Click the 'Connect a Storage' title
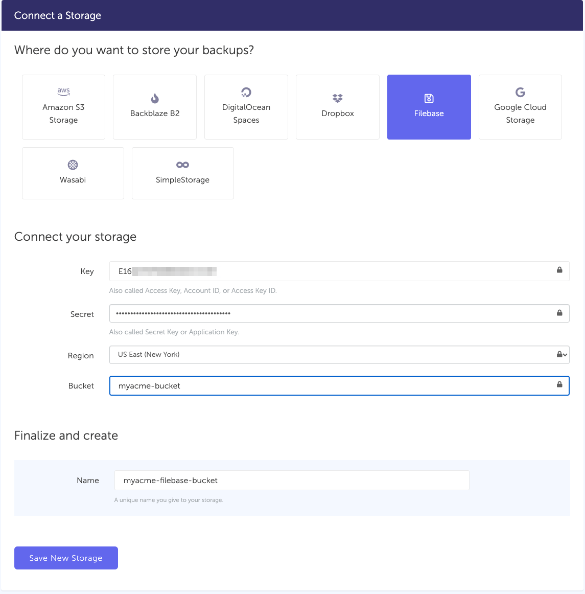This screenshot has height=594, width=585. pyautogui.click(x=58, y=15)
